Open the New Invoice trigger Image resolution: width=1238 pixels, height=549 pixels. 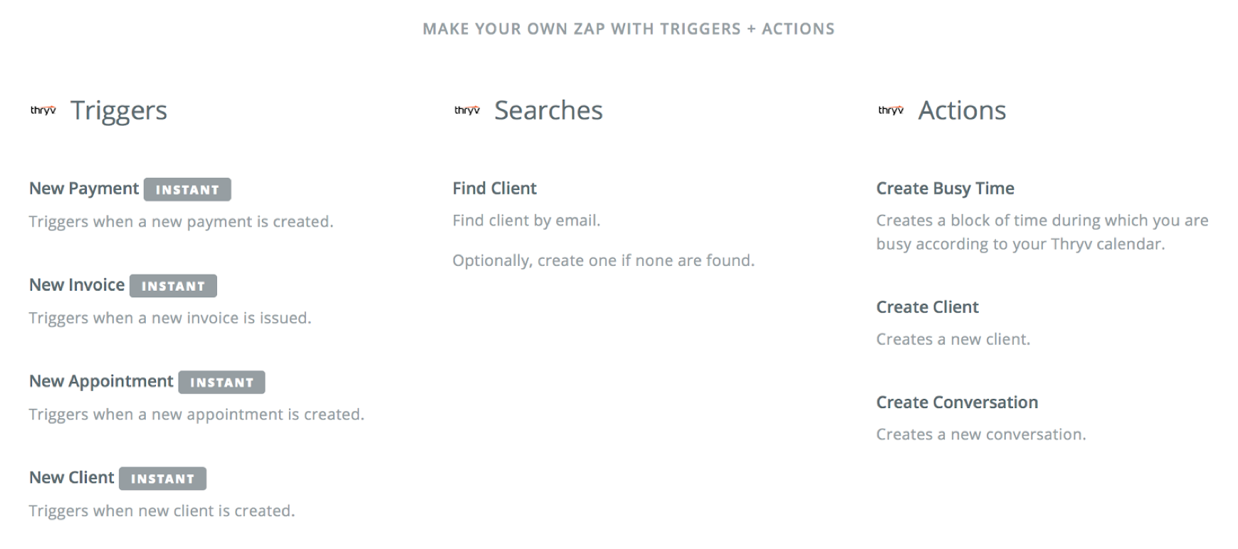[x=77, y=285]
